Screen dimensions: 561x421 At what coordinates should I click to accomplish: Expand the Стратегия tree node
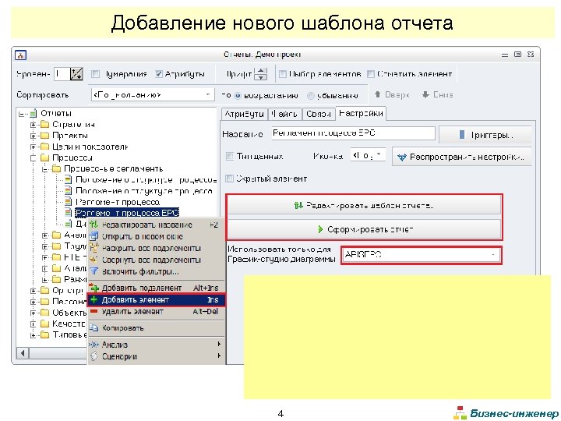click(33, 125)
